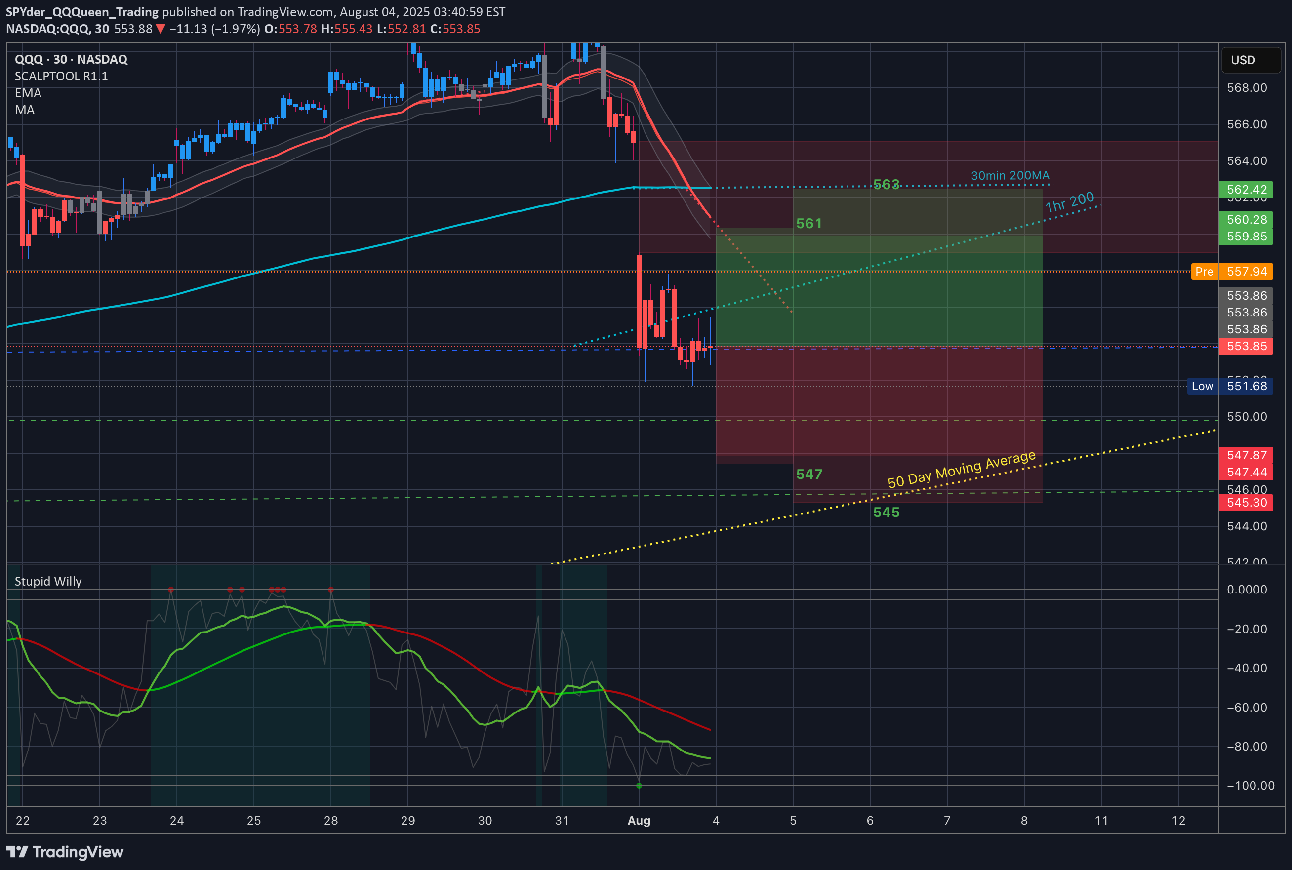The width and height of the screenshot is (1292, 870).
Task: Click the SPYder_QQQueen_Trading author name
Action: click(82, 12)
